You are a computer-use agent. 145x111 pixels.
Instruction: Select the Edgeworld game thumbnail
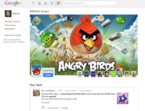click(86, 74)
